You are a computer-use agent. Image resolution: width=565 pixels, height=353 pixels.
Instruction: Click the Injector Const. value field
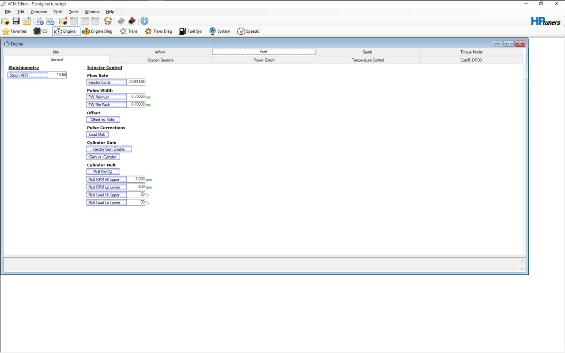coord(136,82)
